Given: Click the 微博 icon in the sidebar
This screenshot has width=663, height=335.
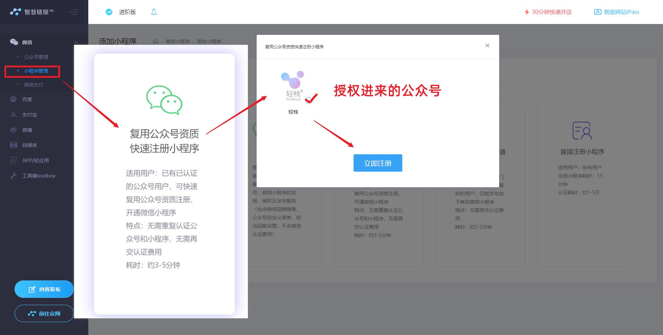Looking at the screenshot, I should 14,130.
